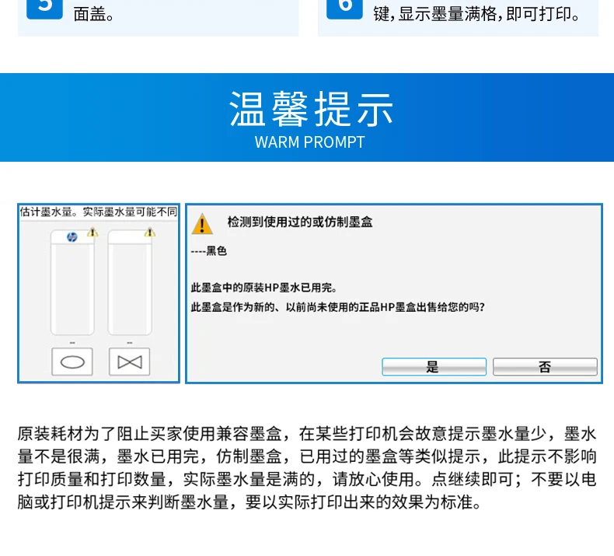Click the dialog title 检测到使用过的或仿制墨盒
Screen dimensions: 614x556
(x=299, y=222)
